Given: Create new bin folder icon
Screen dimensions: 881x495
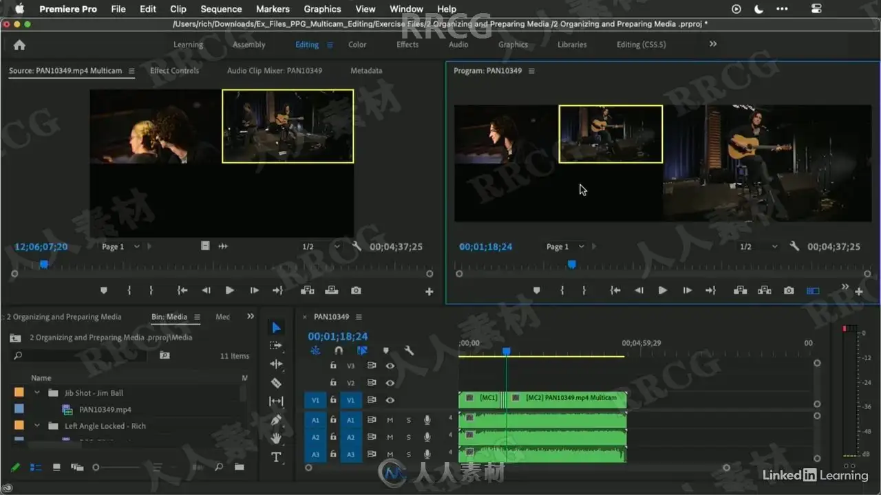Looking at the screenshot, I should [240, 467].
